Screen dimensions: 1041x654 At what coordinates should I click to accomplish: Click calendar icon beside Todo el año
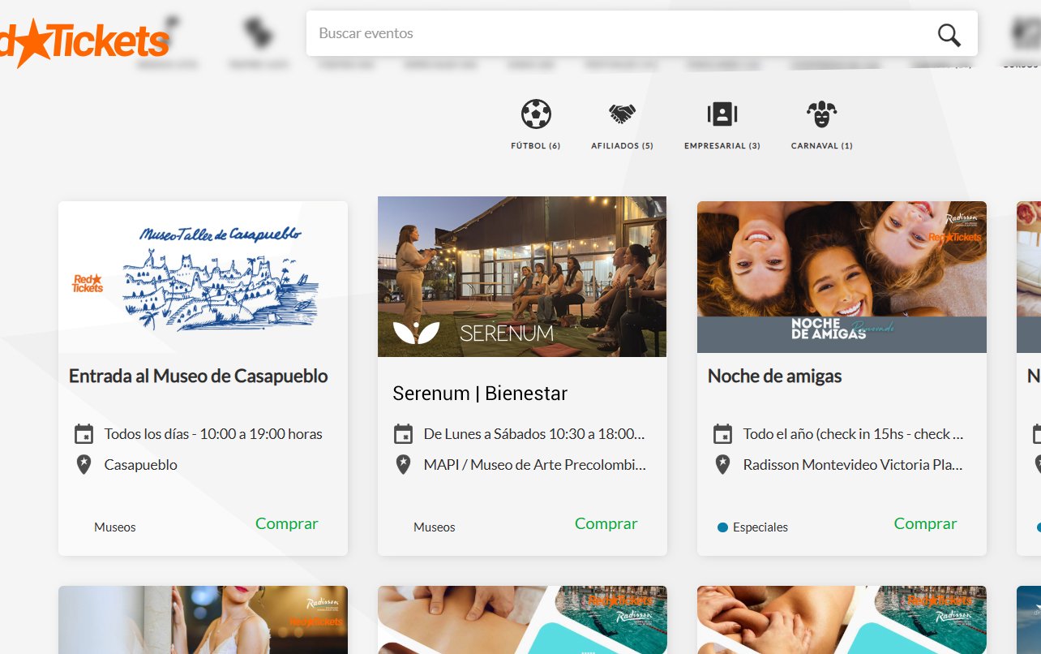722,434
